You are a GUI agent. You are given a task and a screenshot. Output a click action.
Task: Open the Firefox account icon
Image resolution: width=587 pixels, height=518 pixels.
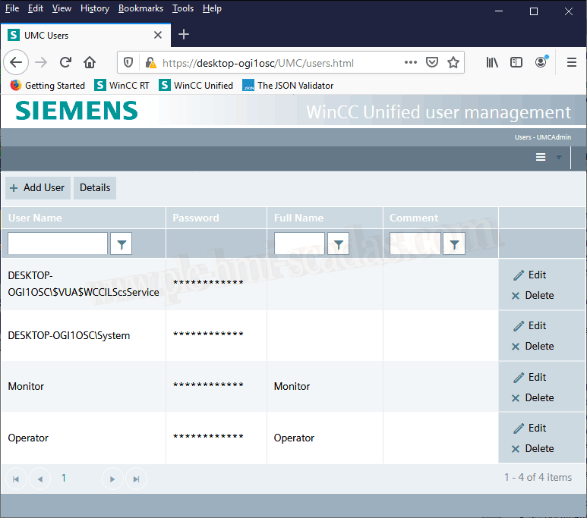click(541, 62)
